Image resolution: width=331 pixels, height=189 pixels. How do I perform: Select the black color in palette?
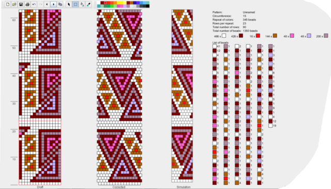click(148, 6)
